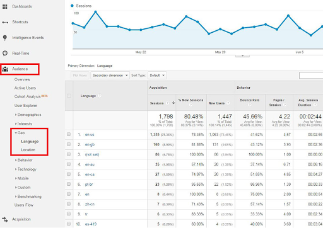Check the en-au row checkbox
This screenshot has height=228, width=323.
[x=69, y=164]
